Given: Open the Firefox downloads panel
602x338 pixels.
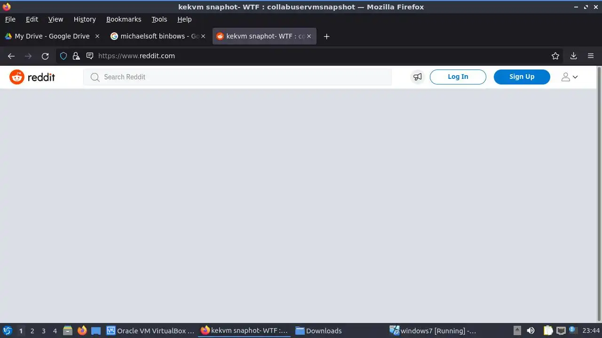Looking at the screenshot, I should (x=573, y=56).
